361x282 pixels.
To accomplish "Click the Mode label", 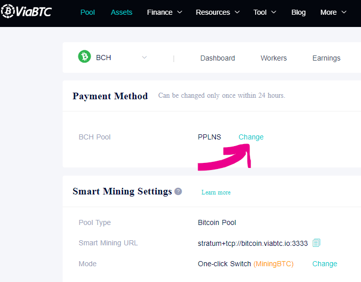I will 88,264.
